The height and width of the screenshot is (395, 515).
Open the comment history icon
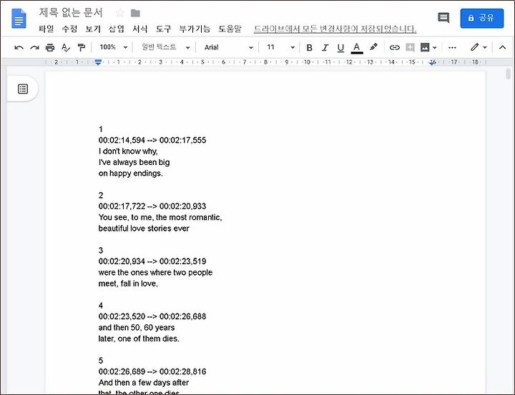tap(443, 18)
